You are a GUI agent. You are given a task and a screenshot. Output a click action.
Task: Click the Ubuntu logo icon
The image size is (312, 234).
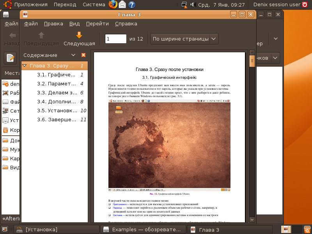click(7, 5)
